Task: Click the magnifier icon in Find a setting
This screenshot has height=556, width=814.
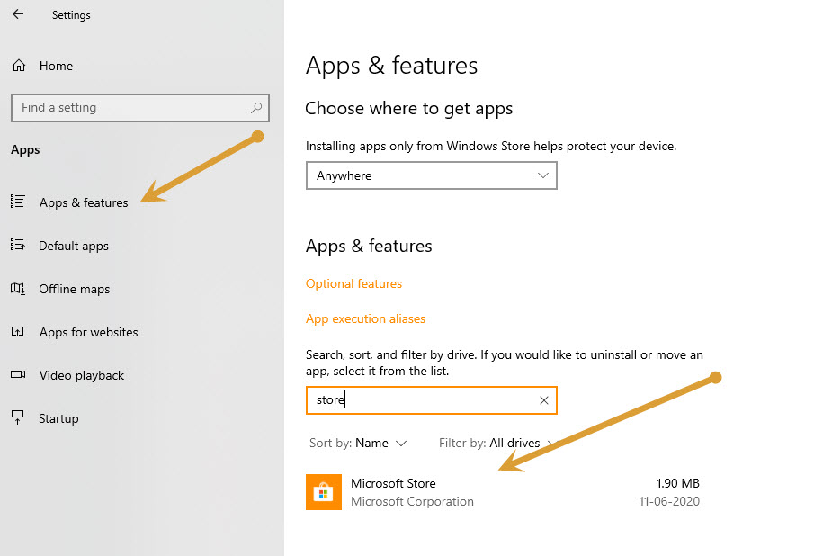Action: [256, 107]
